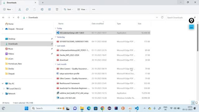Click the taskbar Search box
This screenshot has width=199, height=112.
(48, 108)
